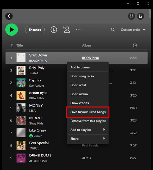Select Go to album in context menu
This screenshot has height=170, width=153.
[88, 94]
